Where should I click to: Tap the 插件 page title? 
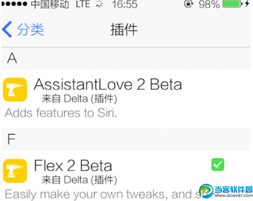point(124,30)
